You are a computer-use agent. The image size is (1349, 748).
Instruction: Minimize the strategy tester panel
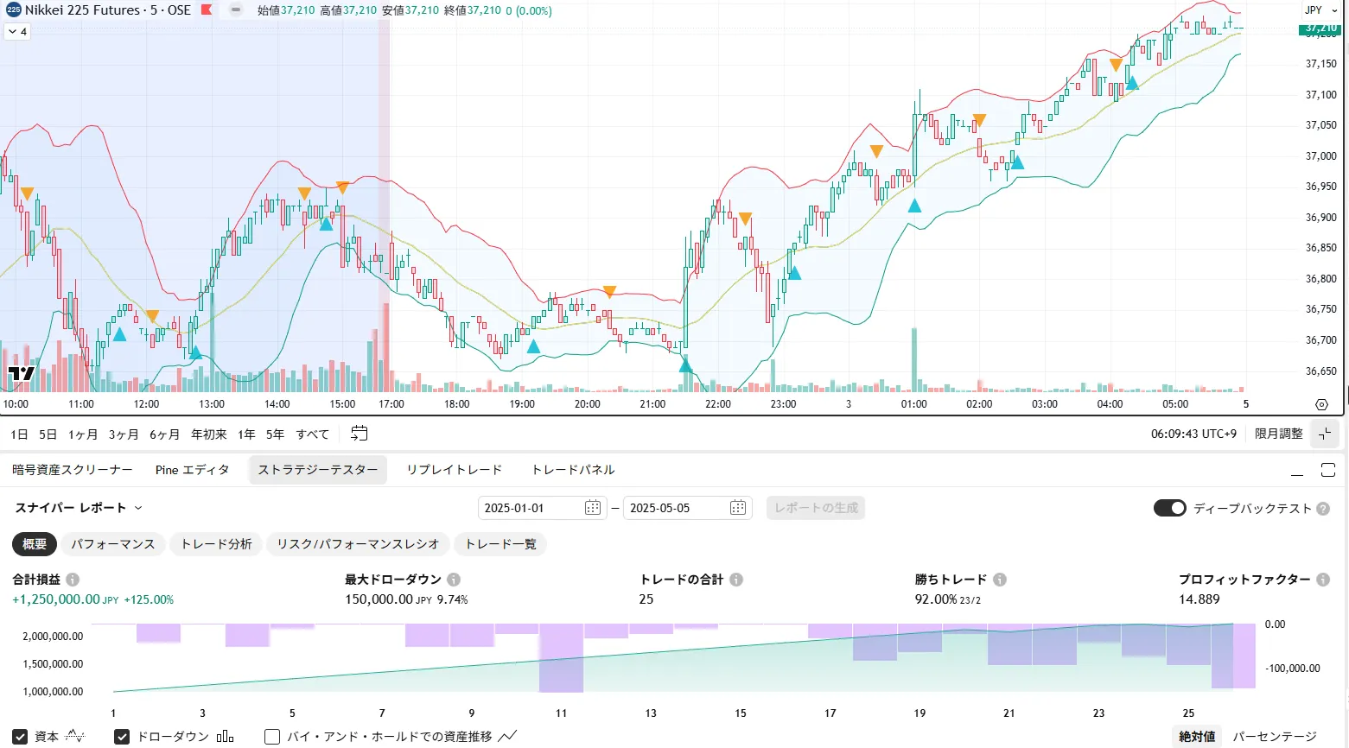tap(1296, 471)
